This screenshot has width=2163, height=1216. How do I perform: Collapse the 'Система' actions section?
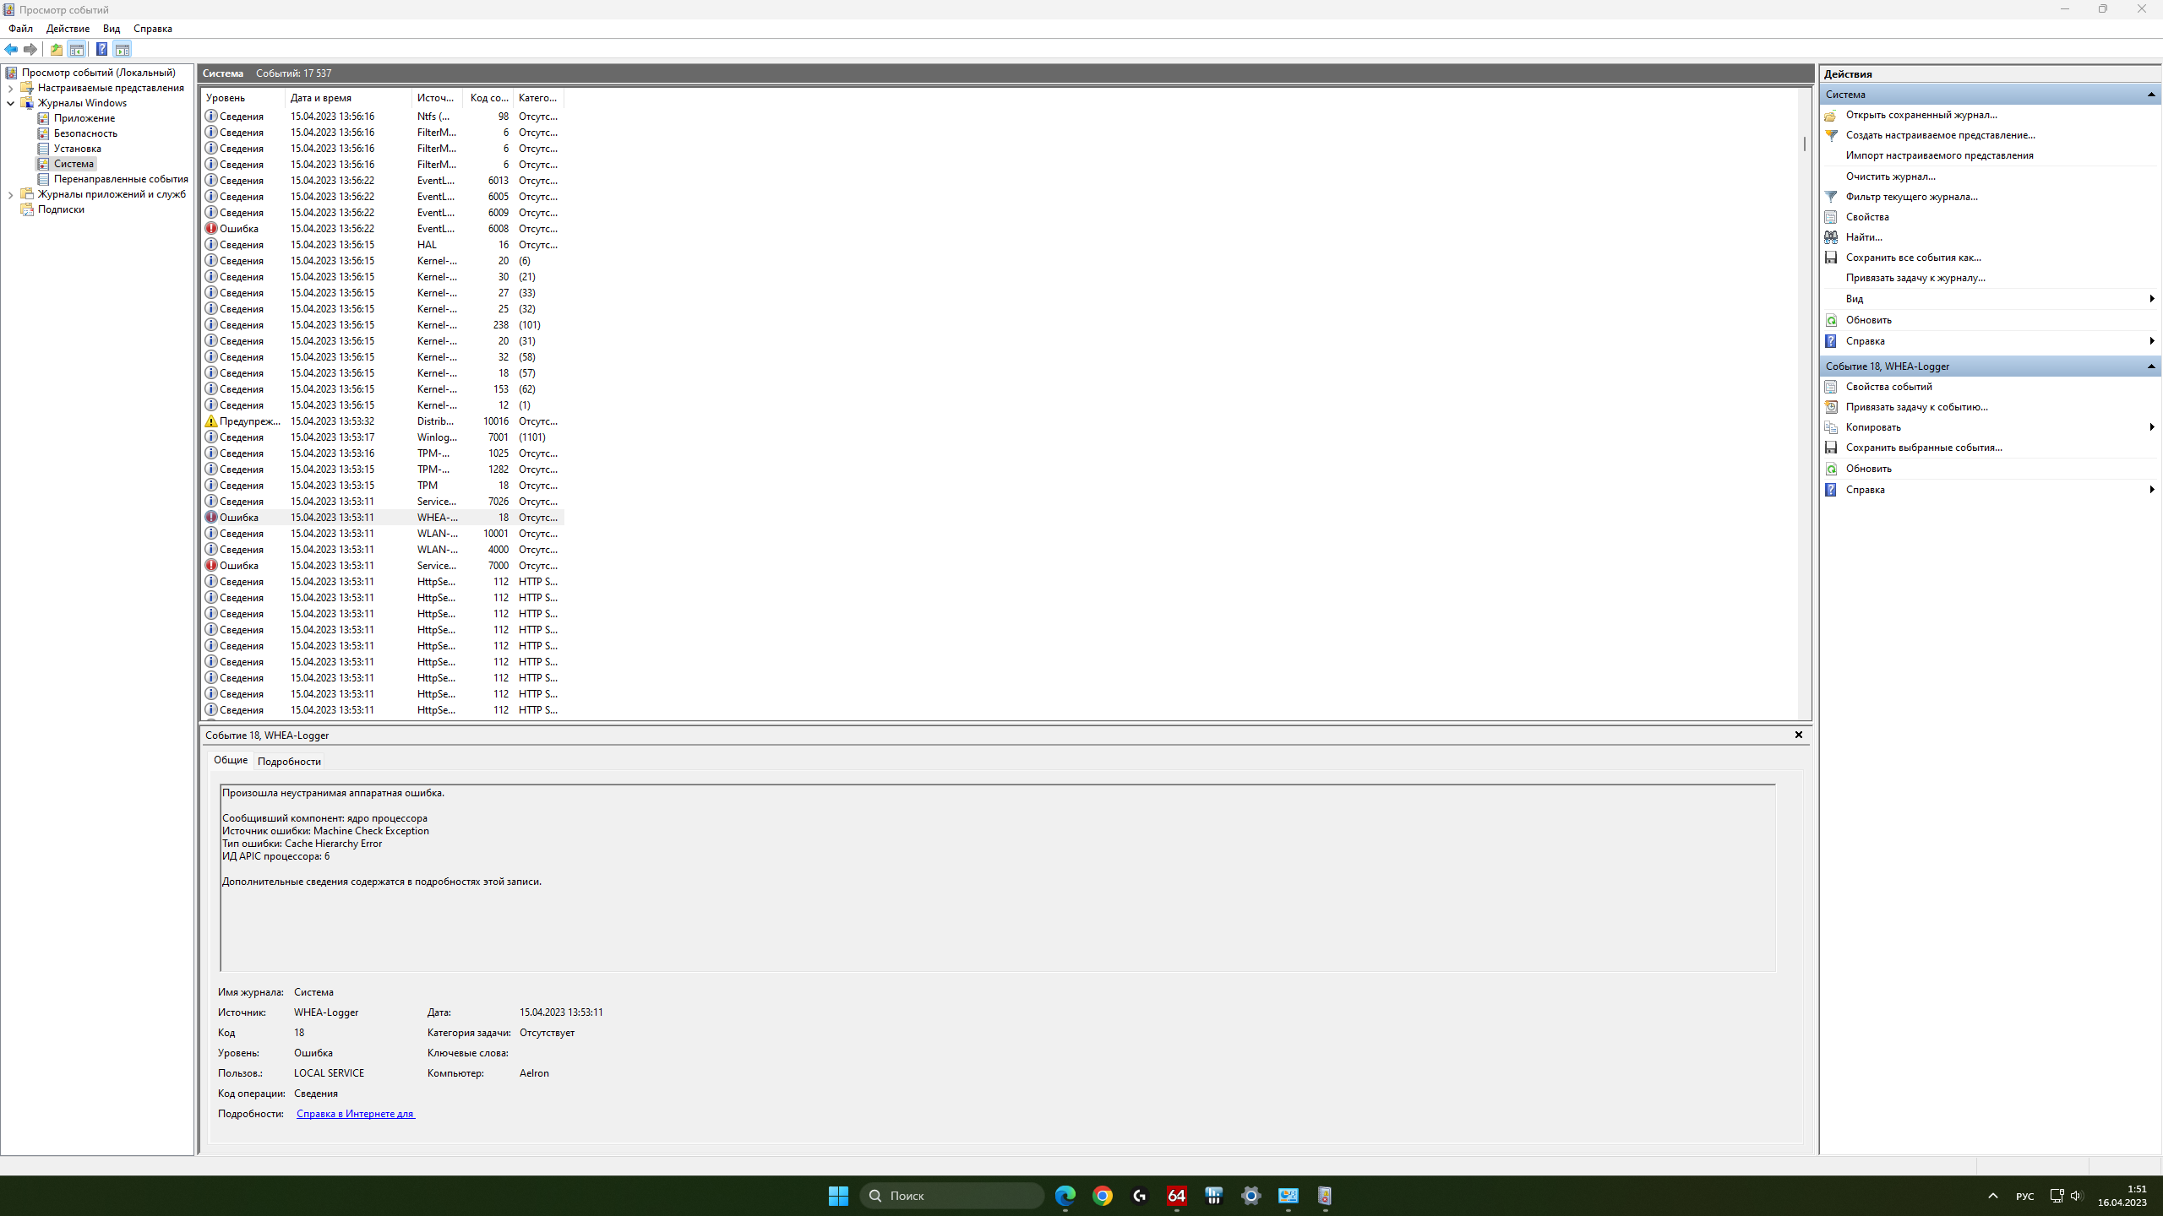2150,95
